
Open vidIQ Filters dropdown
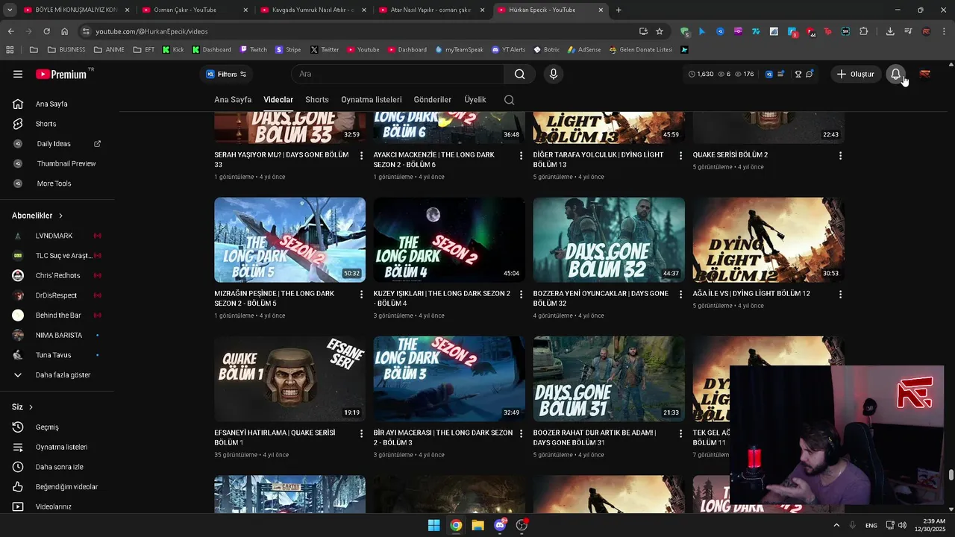point(226,74)
